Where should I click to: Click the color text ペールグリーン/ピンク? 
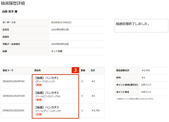click(x=48, y=111)
